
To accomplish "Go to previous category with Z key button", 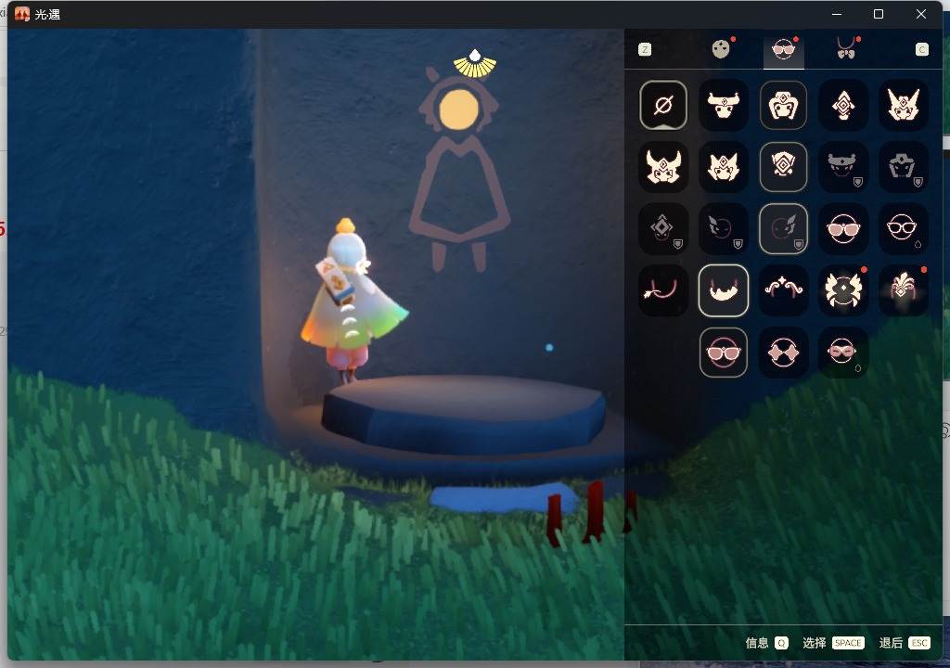I will tap(645, 50).
